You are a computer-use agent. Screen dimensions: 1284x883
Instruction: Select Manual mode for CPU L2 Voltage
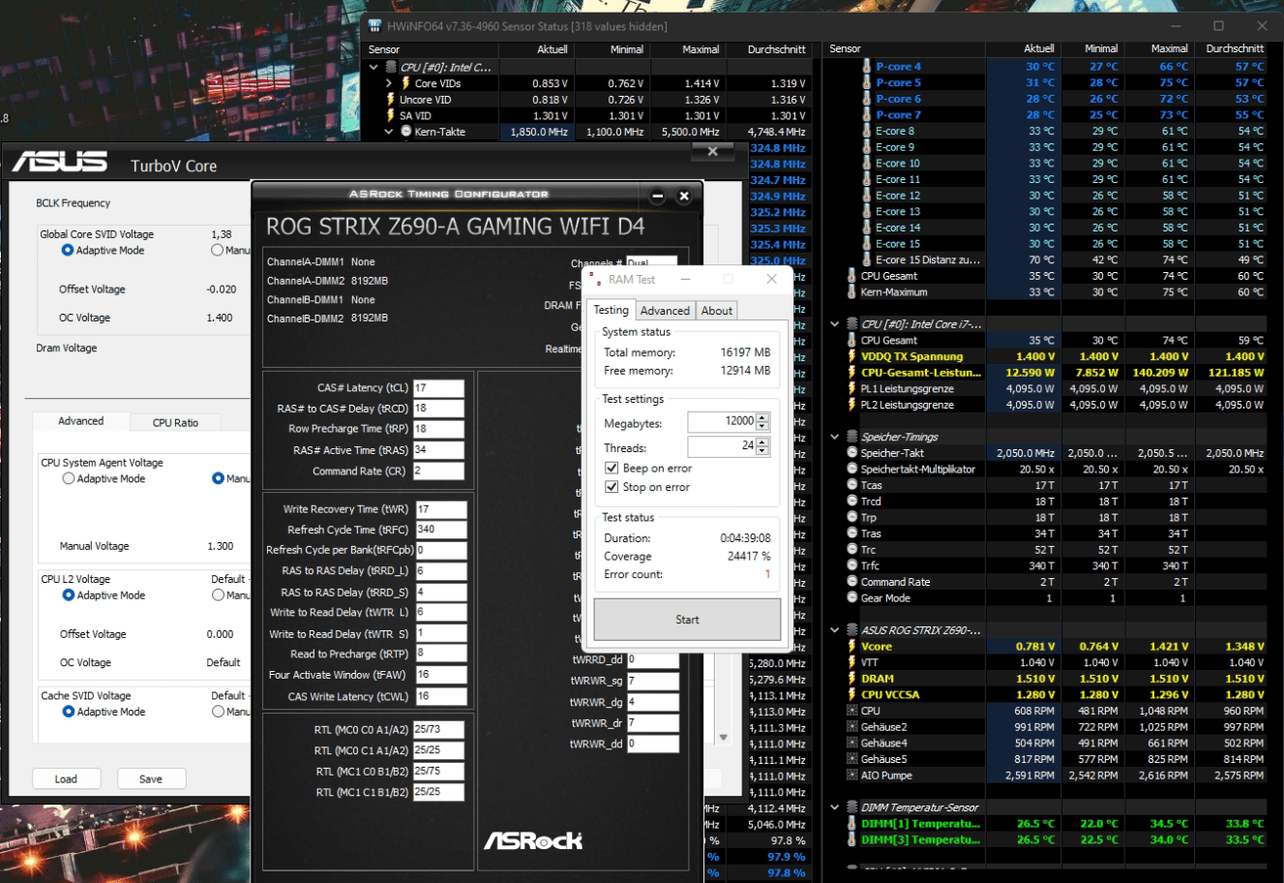coord(218,595)
